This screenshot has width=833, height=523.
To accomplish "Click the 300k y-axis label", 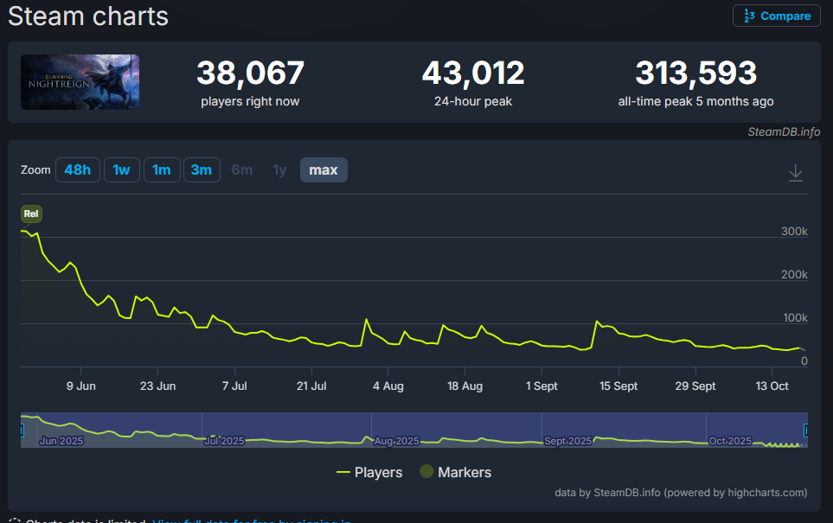I will click(x=794, y=231).
